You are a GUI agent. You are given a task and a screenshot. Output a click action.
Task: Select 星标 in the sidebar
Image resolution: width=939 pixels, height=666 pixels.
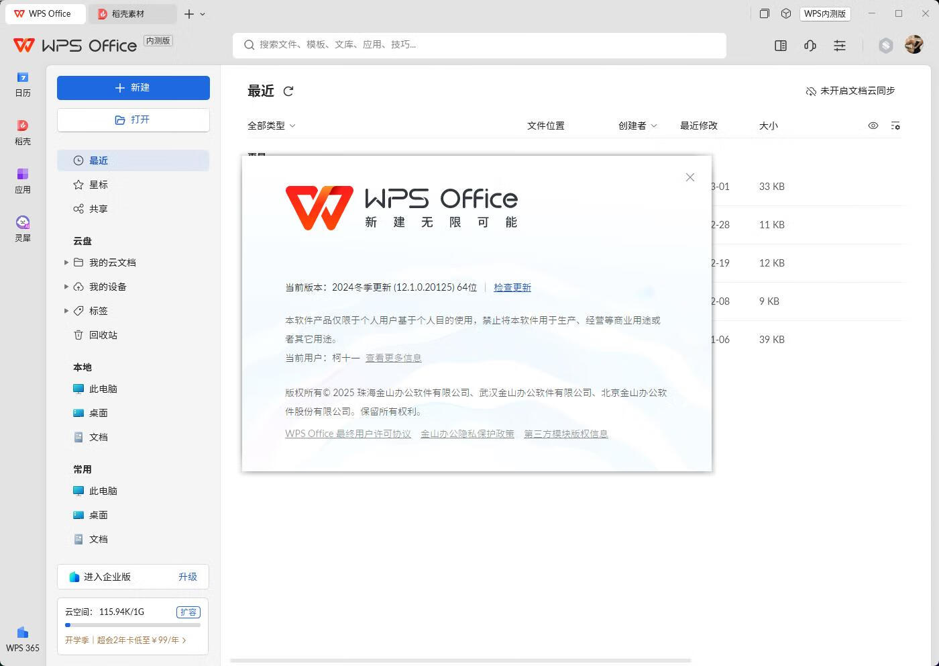coord(133,185)
